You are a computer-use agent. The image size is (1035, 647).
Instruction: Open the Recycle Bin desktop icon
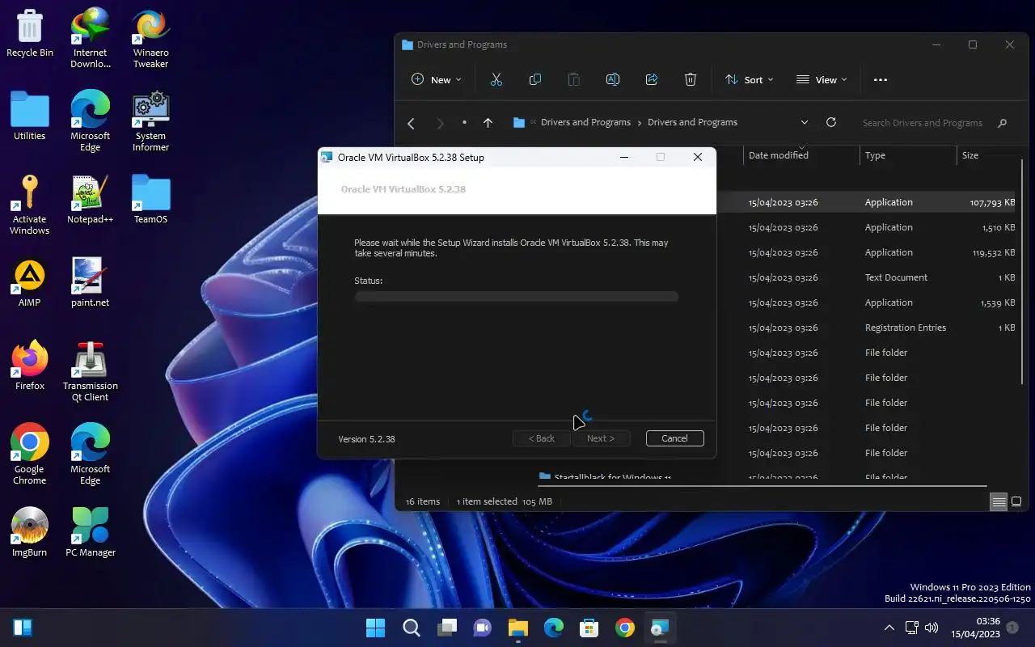point(30,34)
